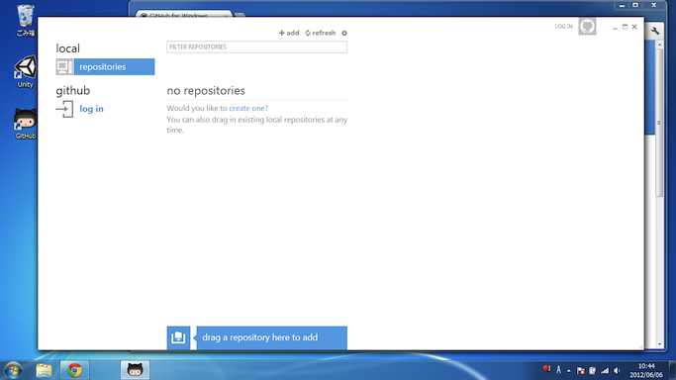Click the Filter Repositories field

[257, 47]
